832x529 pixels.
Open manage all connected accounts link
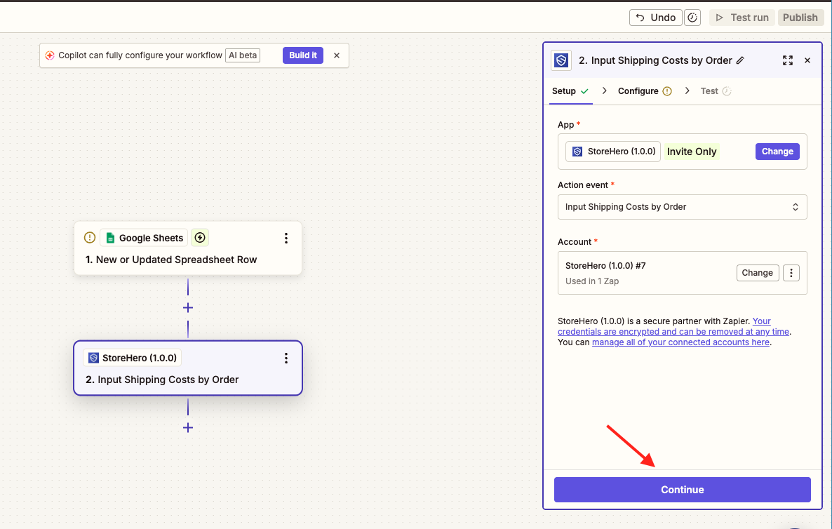point(680,342)
